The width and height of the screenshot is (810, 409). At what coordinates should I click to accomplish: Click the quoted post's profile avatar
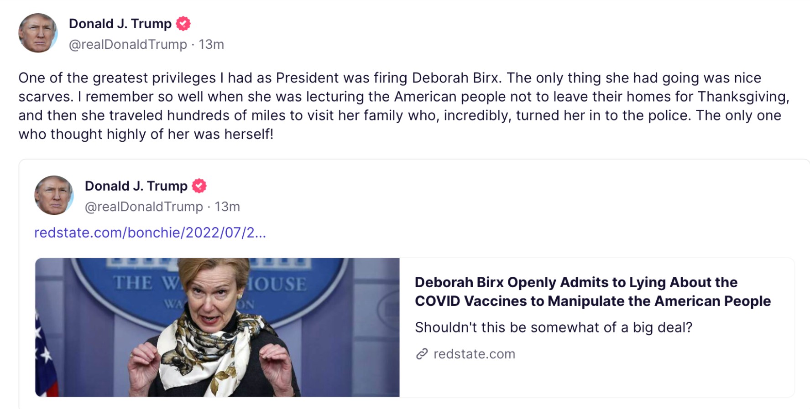(54, 195)
